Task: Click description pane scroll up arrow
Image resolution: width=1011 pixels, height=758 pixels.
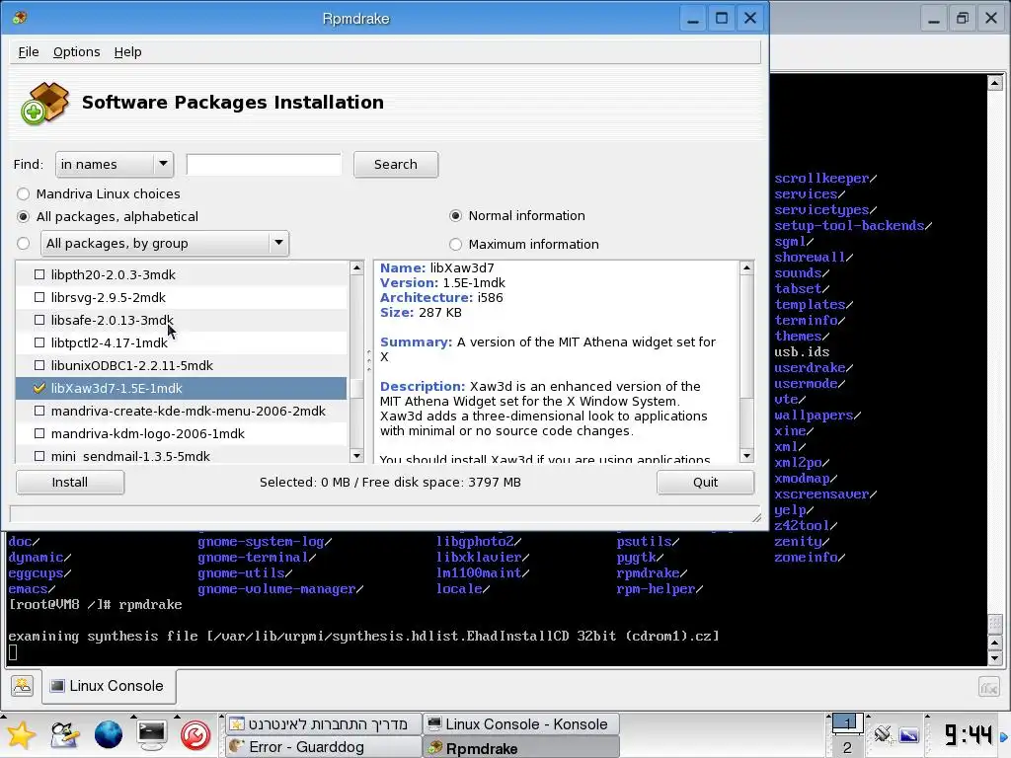Action: (746, 267)
